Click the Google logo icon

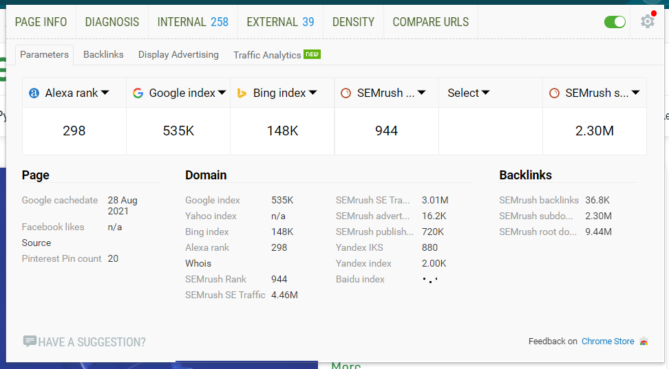(x=138, y=93)
